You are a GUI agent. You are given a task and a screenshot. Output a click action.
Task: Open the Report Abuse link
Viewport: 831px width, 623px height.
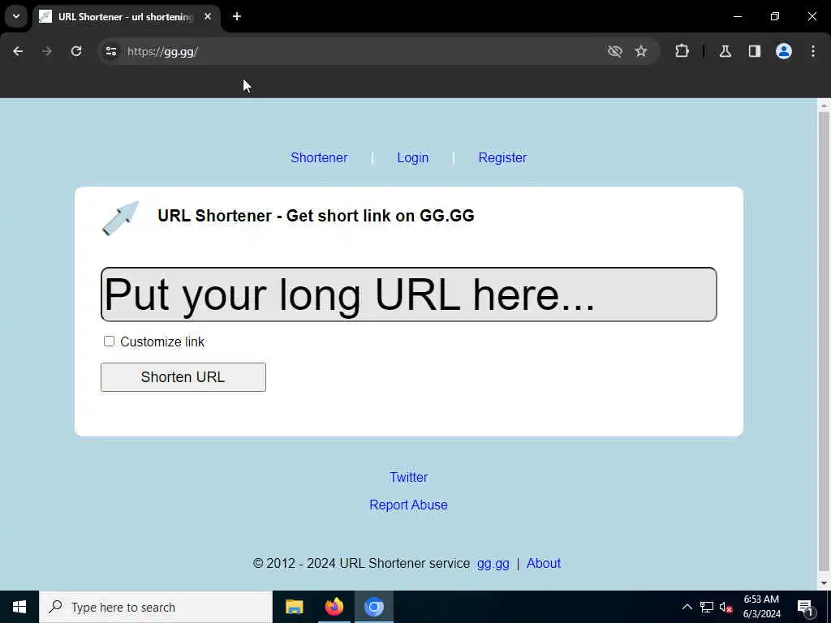click(x=409, y=505)
